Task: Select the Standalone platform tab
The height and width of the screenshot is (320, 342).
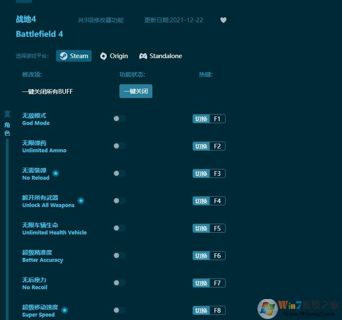Action: click(x=161, y=56)
